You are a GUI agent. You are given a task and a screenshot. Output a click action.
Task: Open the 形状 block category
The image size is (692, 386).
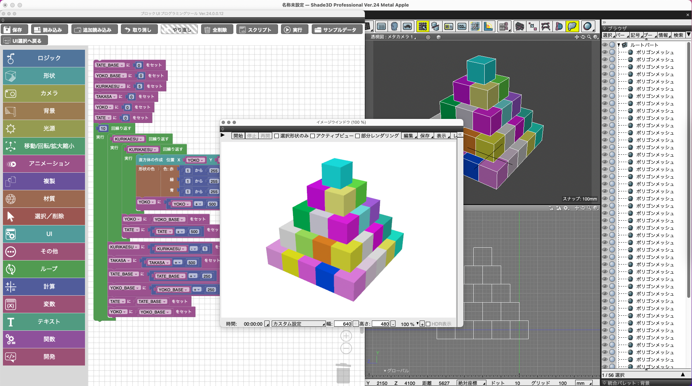click(x=44, y=76)
